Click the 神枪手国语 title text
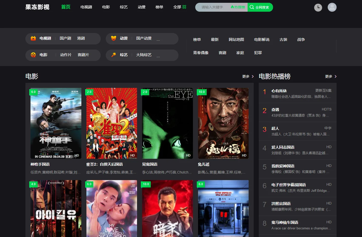This screenshot has height=237, width=362. point(40,164)
